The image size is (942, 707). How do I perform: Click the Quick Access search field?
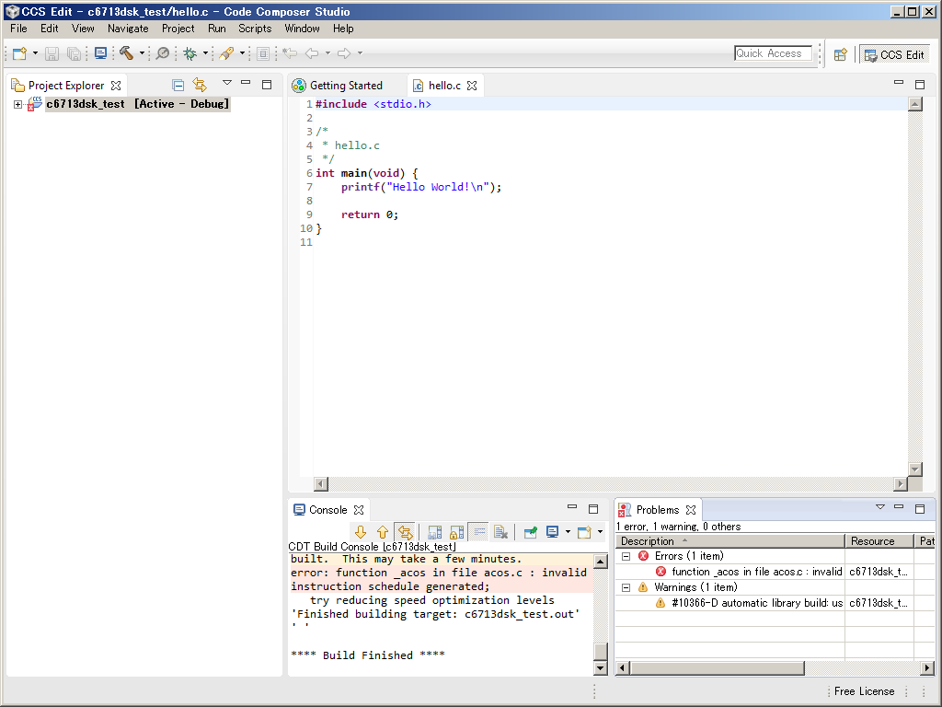(x=773, y=53)
